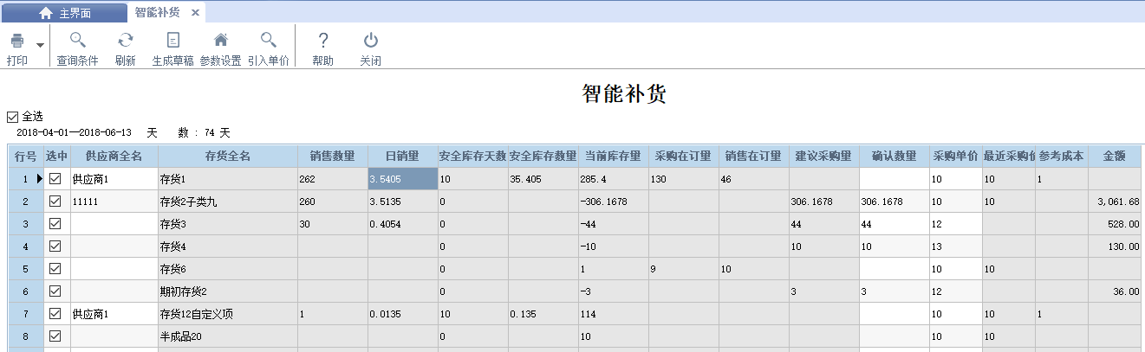The image size is (1145, 352).
Task: Sort by 销售数量 column header
Action: (x=332, y=157)
